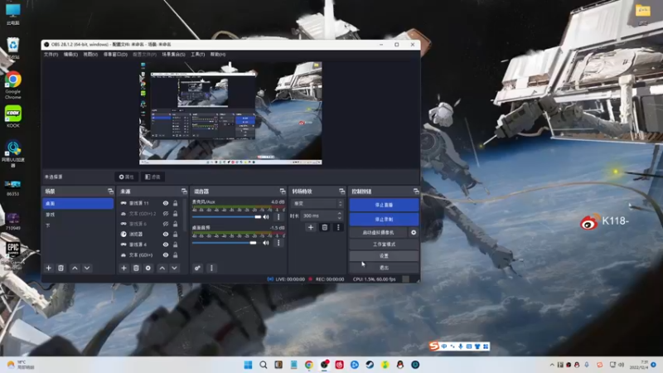Click the start virtual camera button

pyautogui.click(x=379, y=233)
